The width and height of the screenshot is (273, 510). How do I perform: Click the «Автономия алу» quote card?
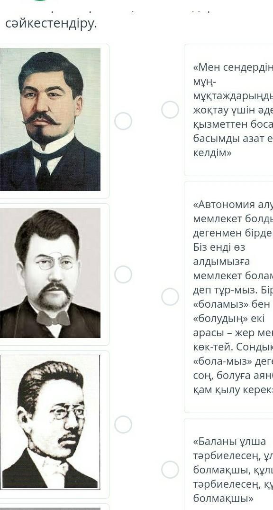pyautogui.click(x=228, y=297)
